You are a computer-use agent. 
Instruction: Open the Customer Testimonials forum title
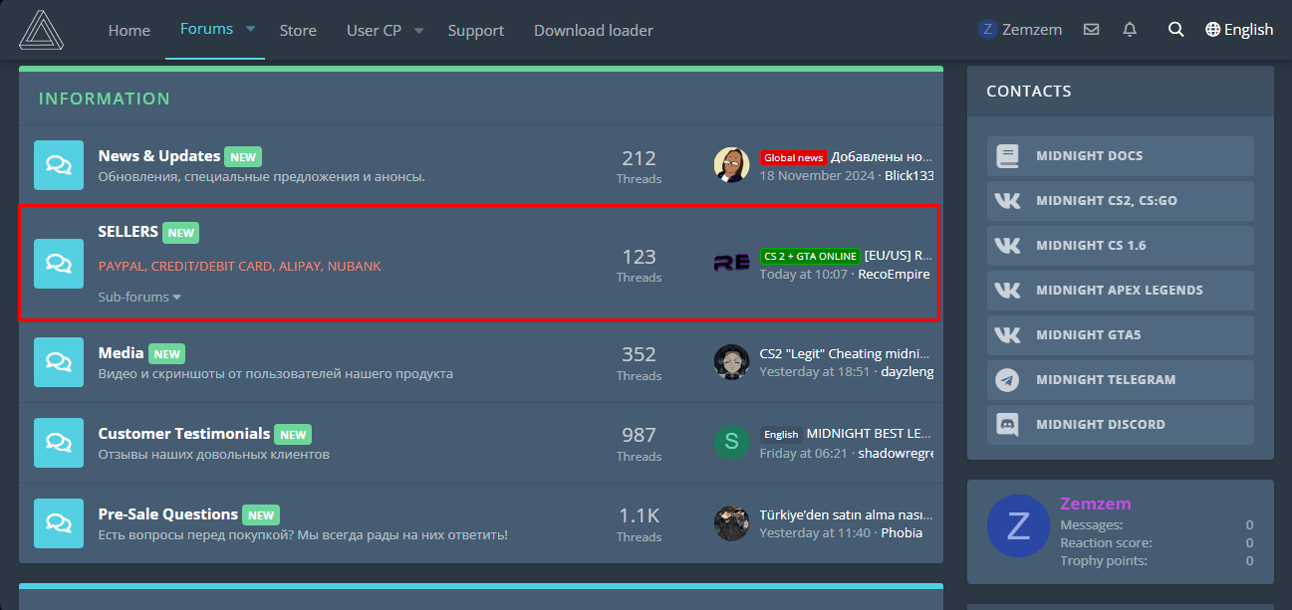(184, 434)
